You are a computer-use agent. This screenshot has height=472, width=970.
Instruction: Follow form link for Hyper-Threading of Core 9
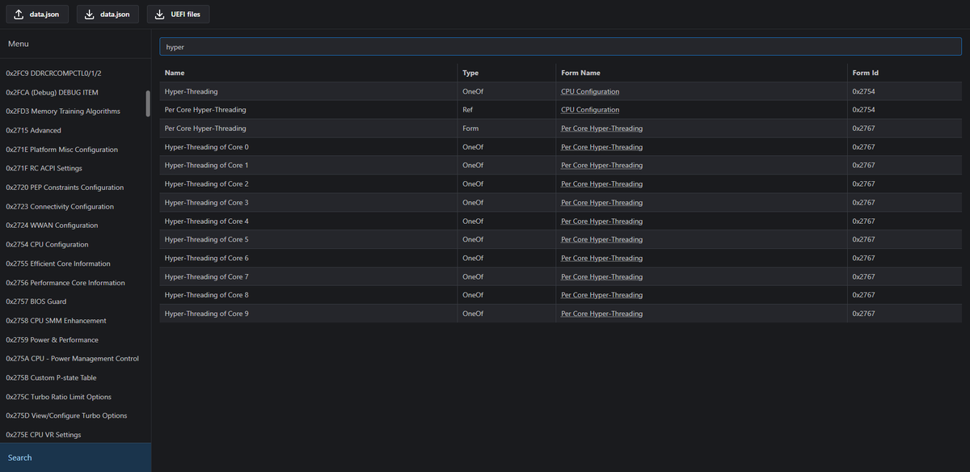pyautogui.click(x=602, y=314)
